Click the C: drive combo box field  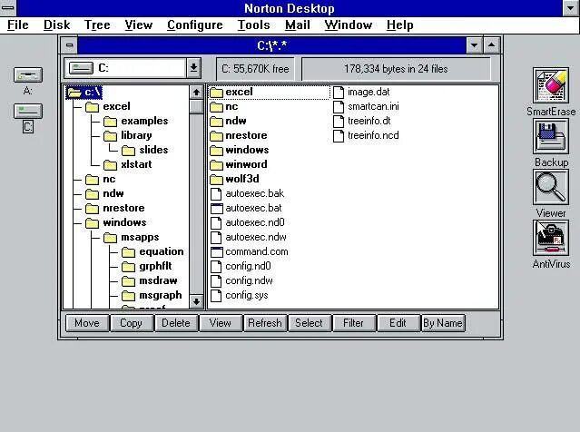coord(126,68)
